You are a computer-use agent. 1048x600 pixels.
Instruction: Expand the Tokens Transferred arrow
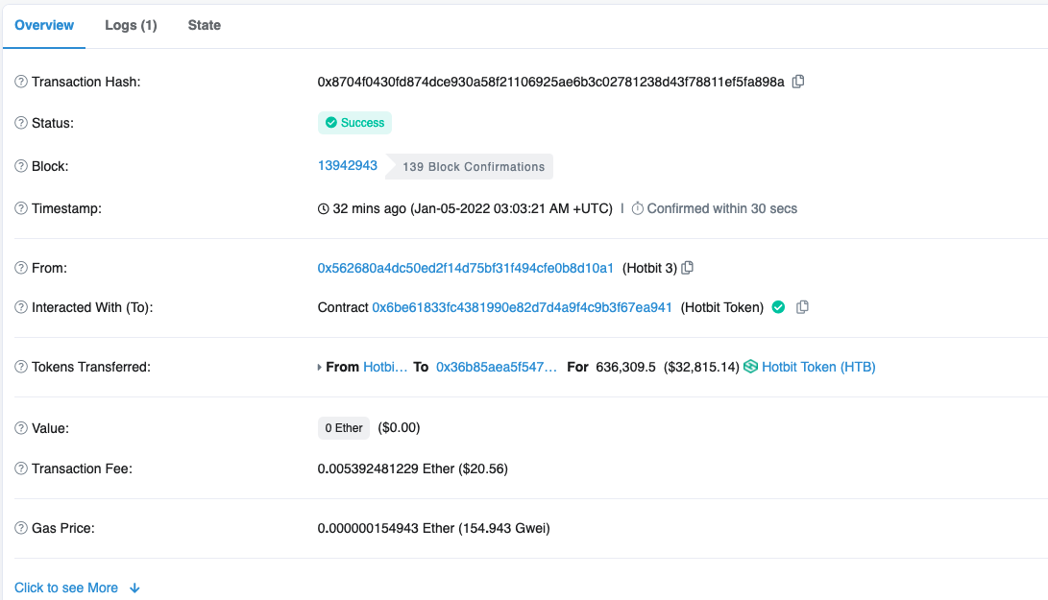pyautogui.click(x=320, y=367)
